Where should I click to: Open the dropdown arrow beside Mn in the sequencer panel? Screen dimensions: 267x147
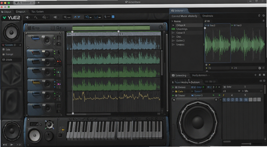point(239,91)
